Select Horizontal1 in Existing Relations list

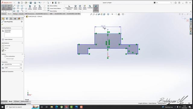[8, 30]
